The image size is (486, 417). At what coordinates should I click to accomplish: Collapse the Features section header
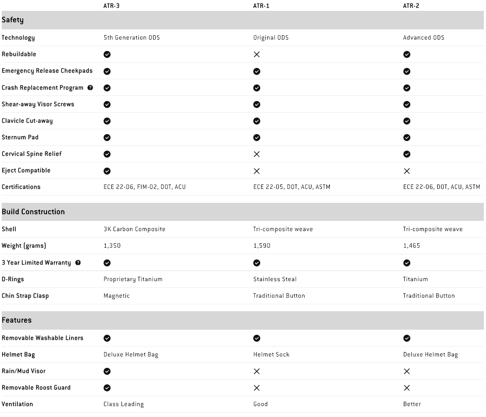coord(17,320)
